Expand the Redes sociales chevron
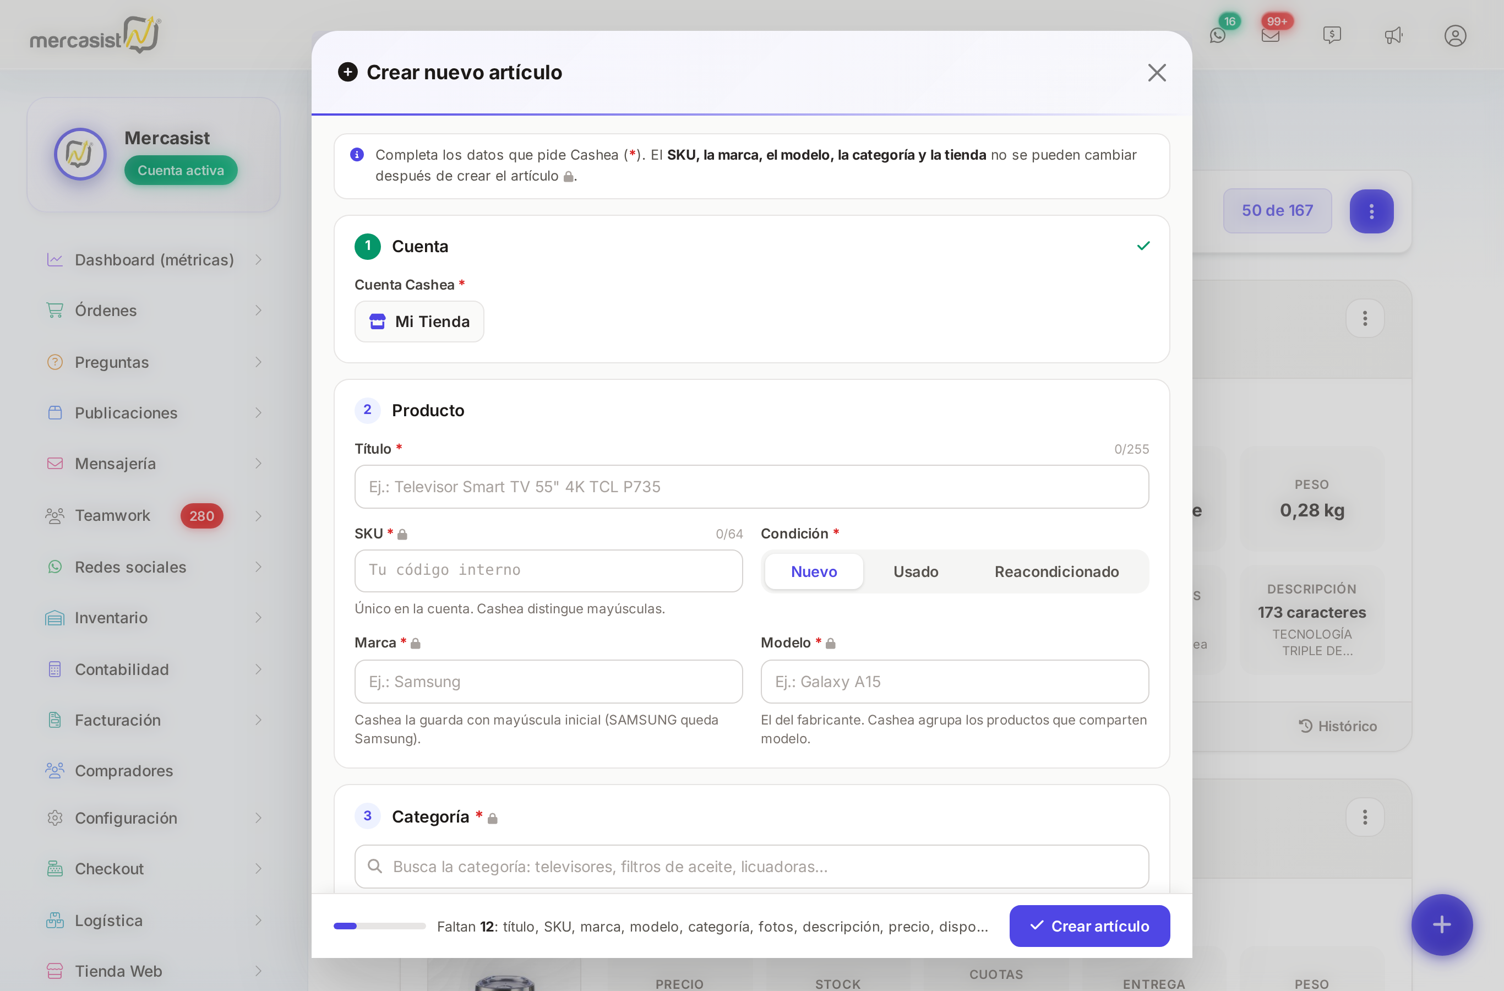 258,567
